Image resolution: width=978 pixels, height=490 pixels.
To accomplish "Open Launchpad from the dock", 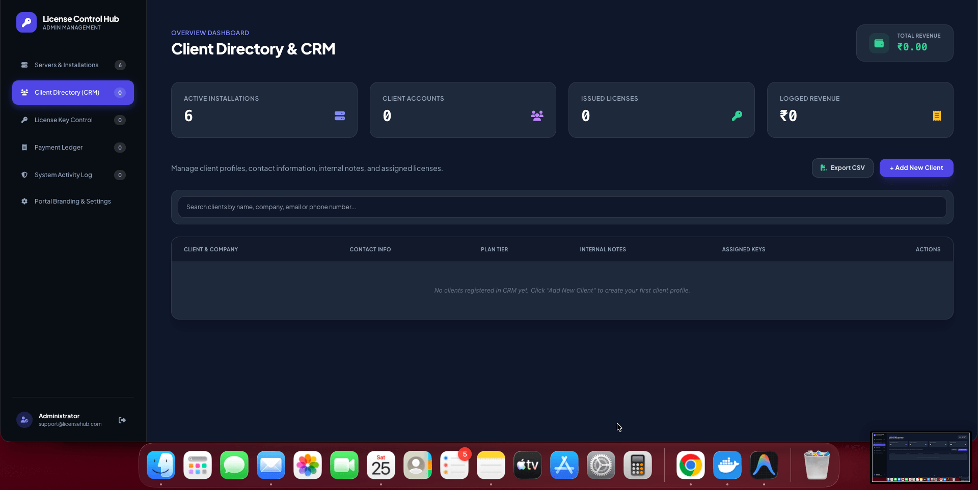I will pyautogui.click(x=198, y=465).
